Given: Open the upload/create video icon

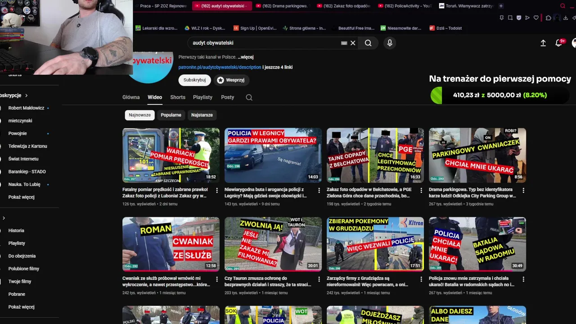Looking at the screenshot, I should pyautogui.click(x=543, y=43).
